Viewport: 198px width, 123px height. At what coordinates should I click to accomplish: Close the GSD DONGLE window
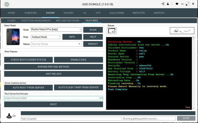coord(193,4)
